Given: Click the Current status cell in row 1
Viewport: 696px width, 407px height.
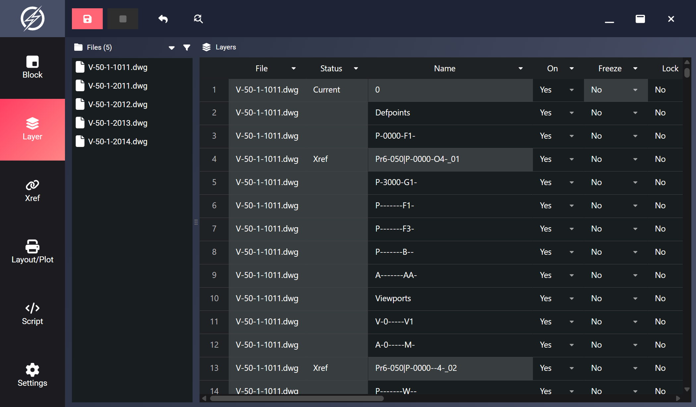Looking at the screenshot, I should (x=337, y=90).
